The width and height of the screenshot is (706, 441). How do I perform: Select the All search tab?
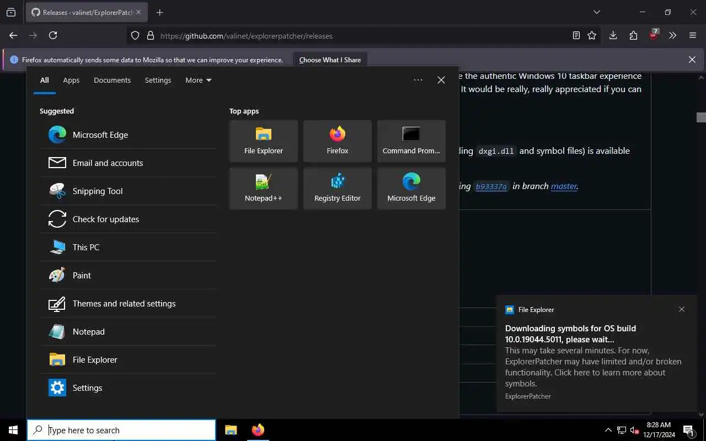[45, 80]
